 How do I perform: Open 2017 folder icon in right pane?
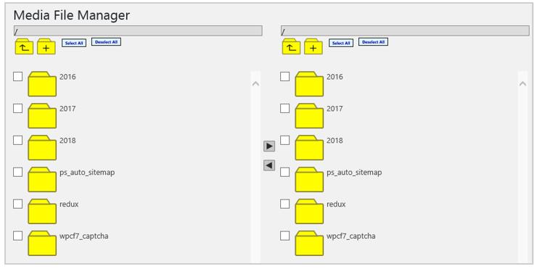[x=309, y=116]
